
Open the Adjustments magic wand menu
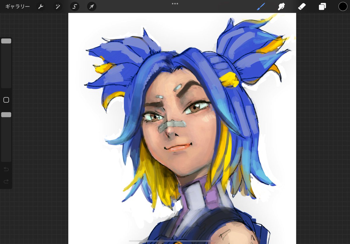58,6
